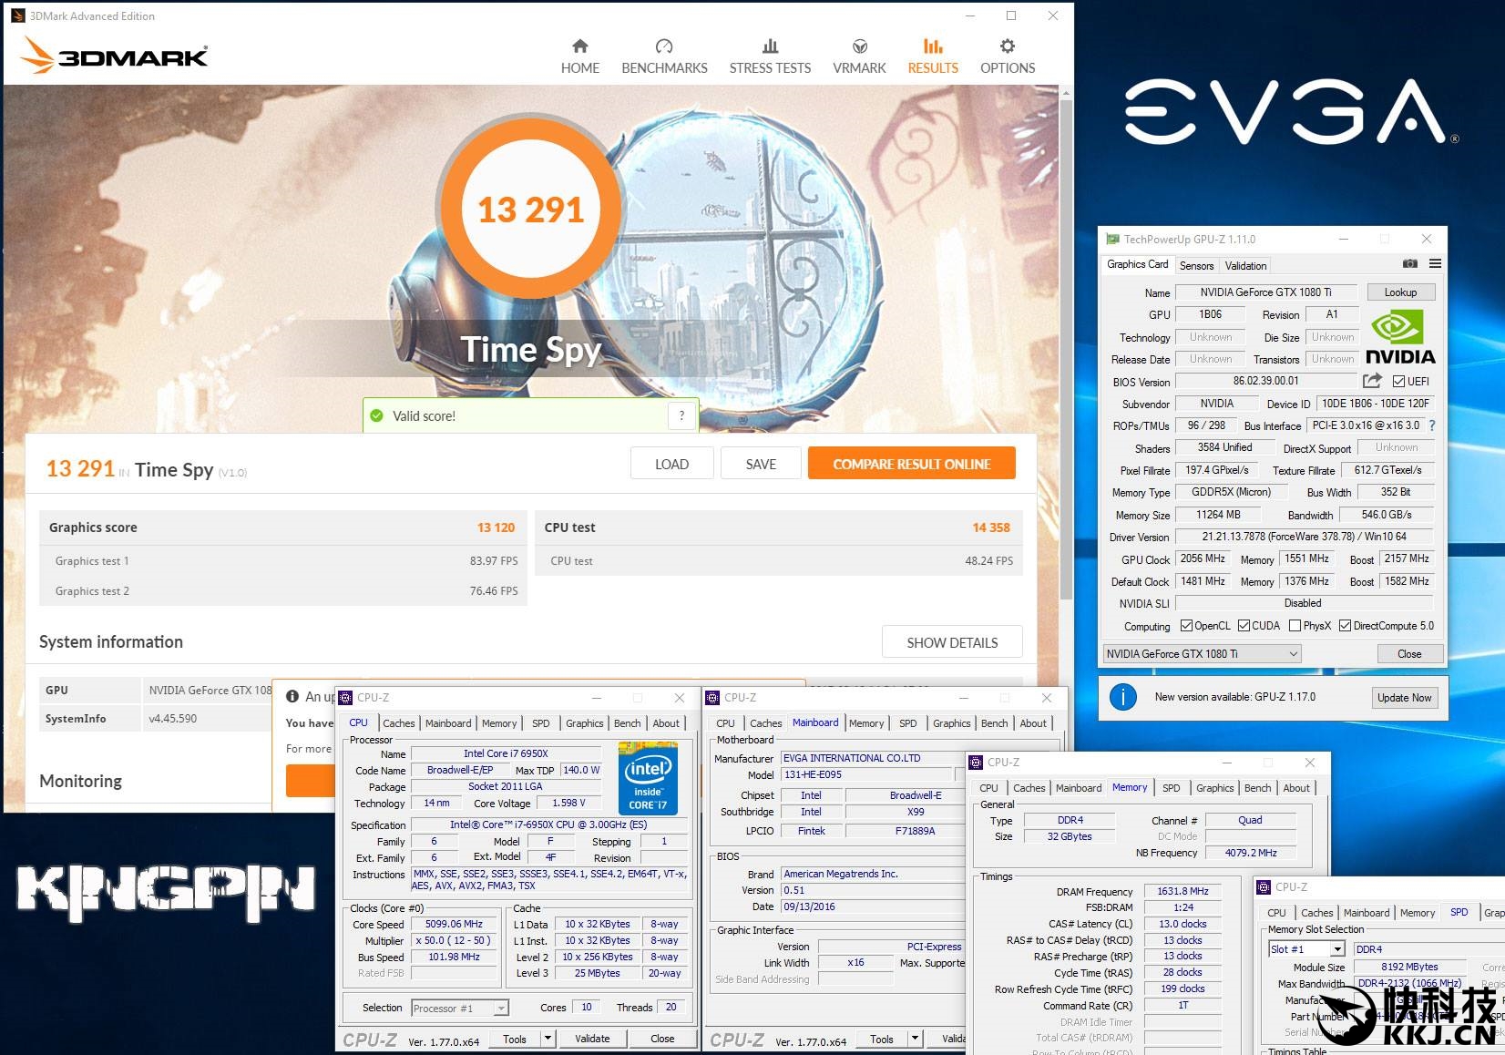Click the Driver Version field in GPU-Z
Image resolution: width=1505 pixels, height=1055 pixels.
click(1304, 537)
